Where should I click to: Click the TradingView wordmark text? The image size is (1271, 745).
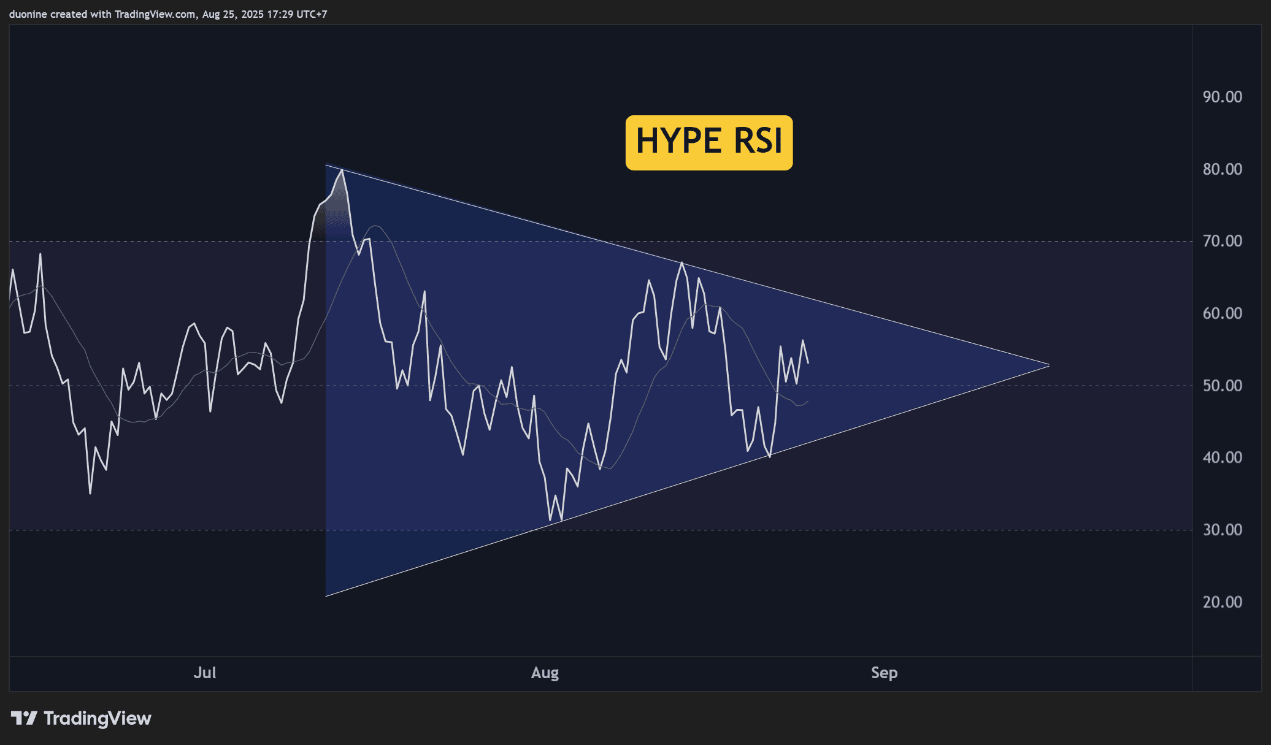[x=97, y=718]
